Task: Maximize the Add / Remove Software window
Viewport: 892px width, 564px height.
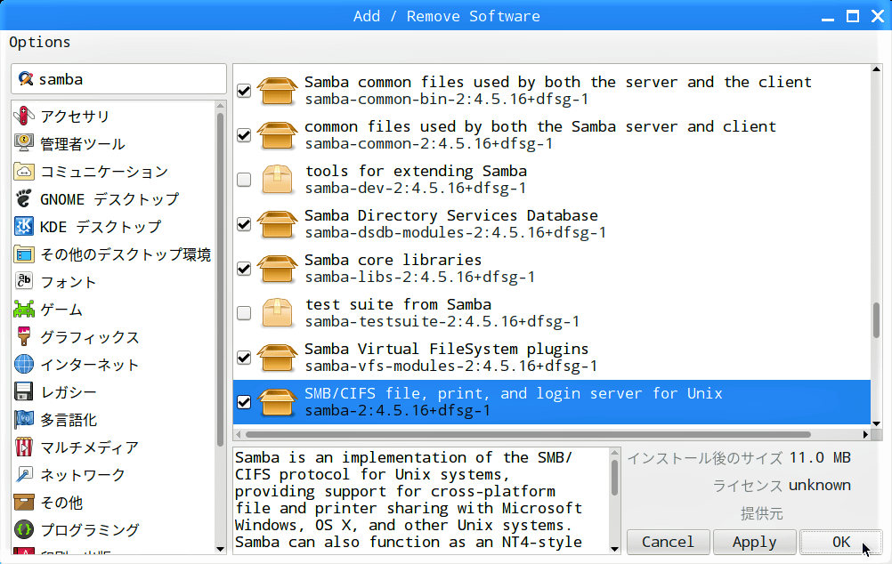Action: 853,16
